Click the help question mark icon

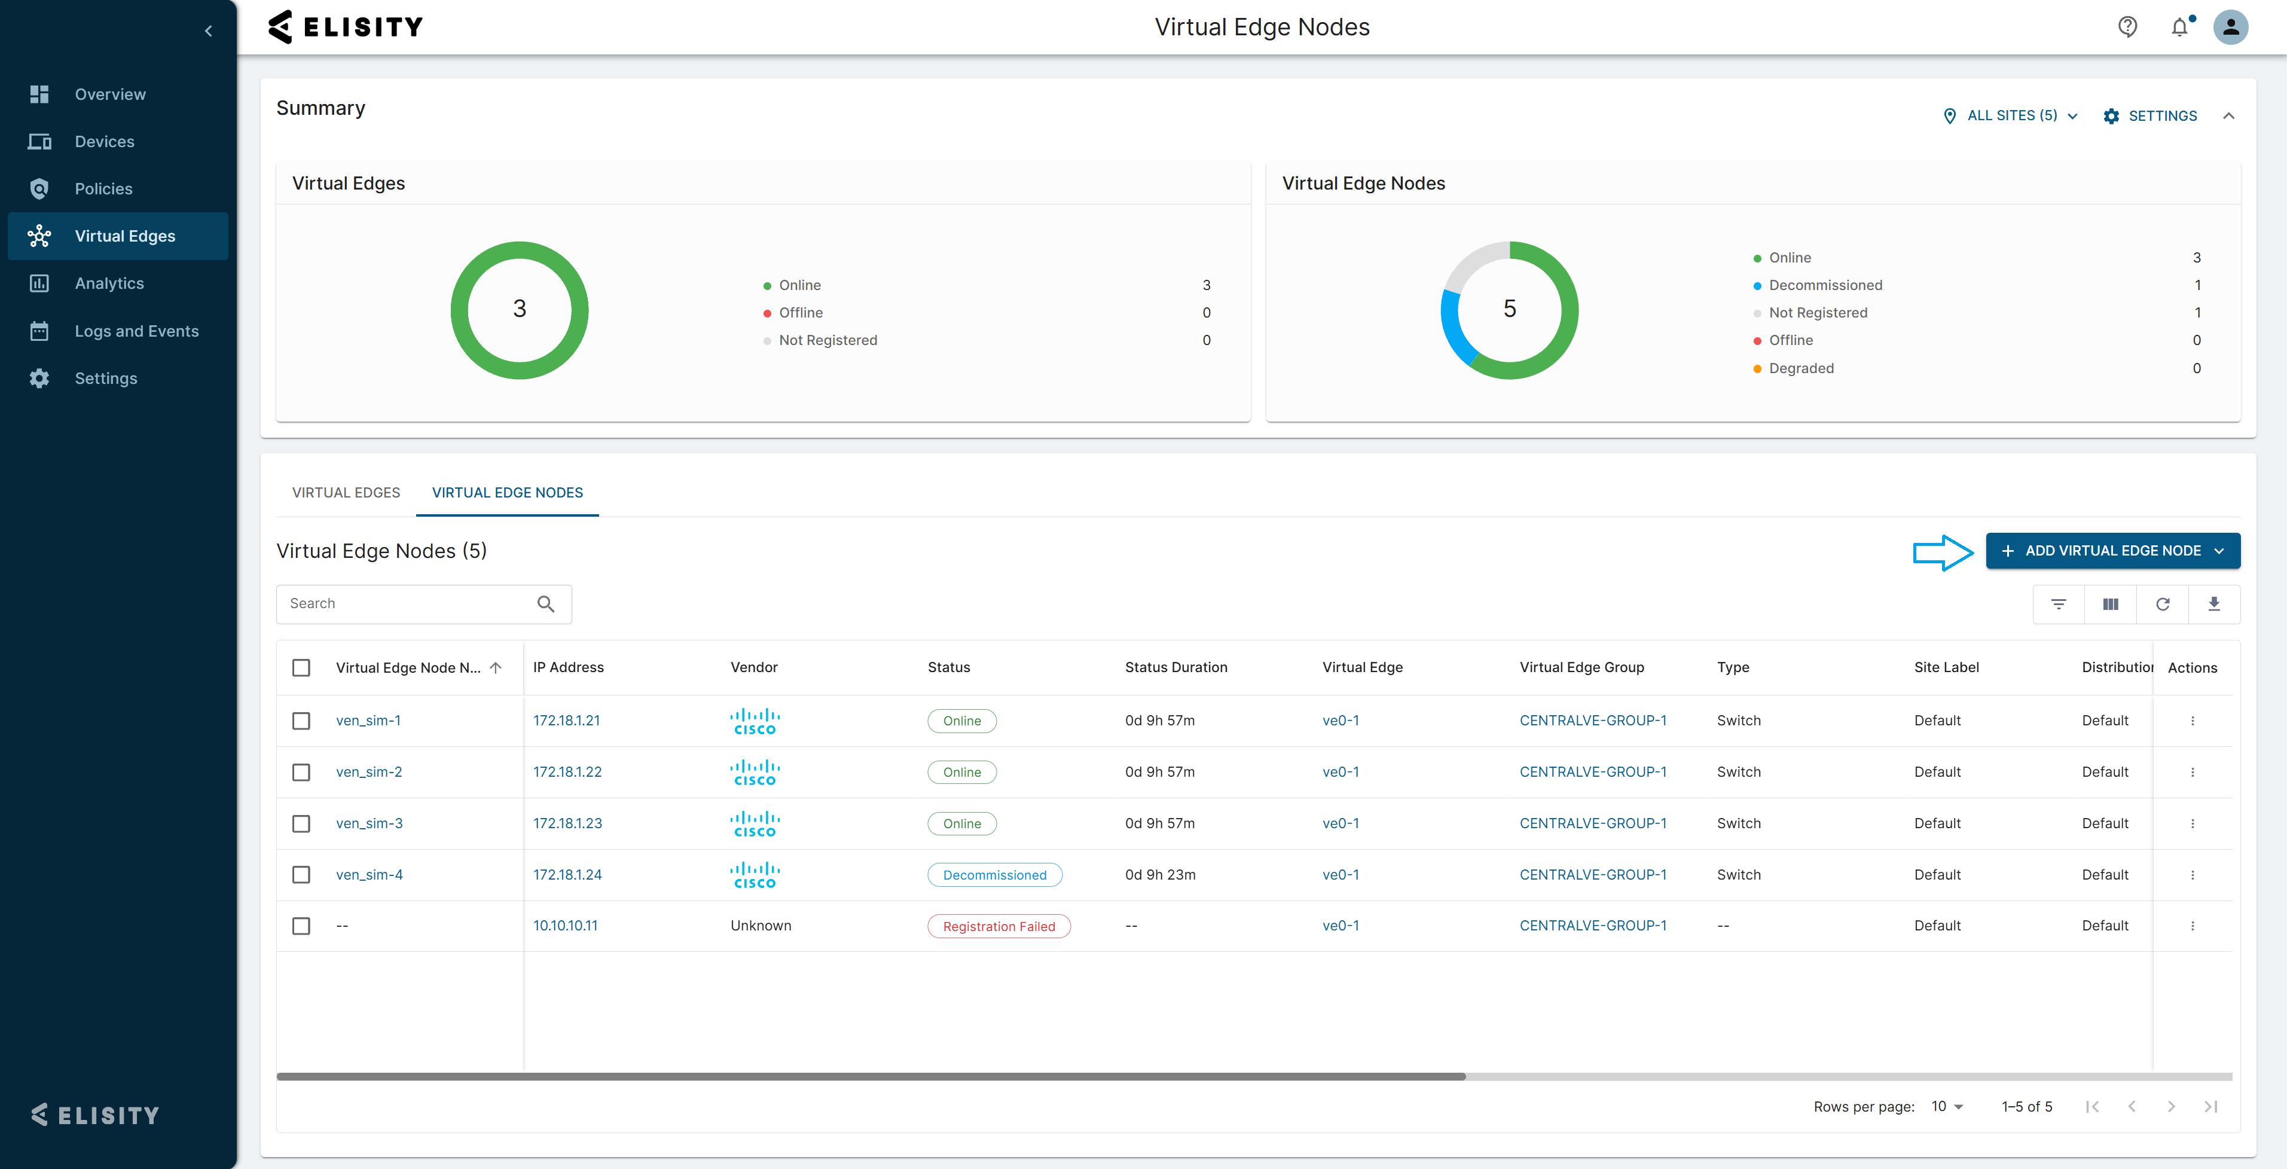pyautogui.click(x=2127, y=27)
